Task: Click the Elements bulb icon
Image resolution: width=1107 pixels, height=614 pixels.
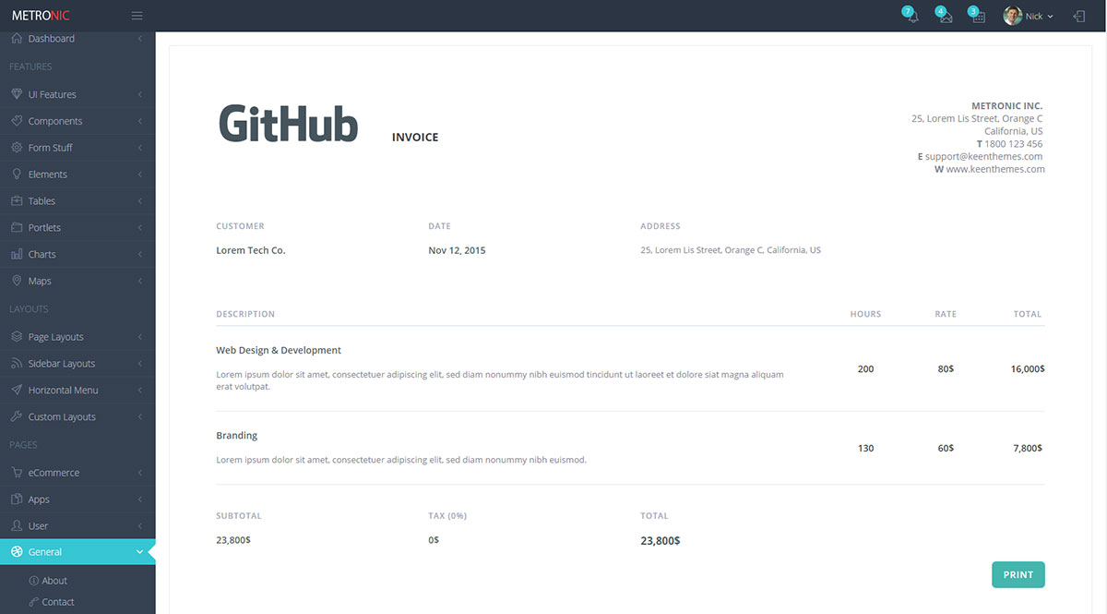Action: (17, 174)
